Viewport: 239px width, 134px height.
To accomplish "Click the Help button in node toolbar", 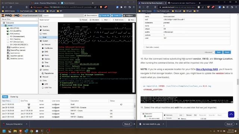I will click(x=131, y=20).
